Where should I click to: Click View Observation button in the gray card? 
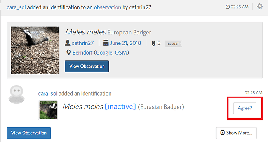click(87, 66)
